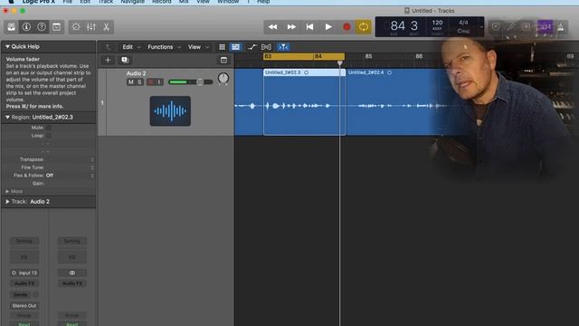Click the 4/4 time signature display

click(463, 23)
